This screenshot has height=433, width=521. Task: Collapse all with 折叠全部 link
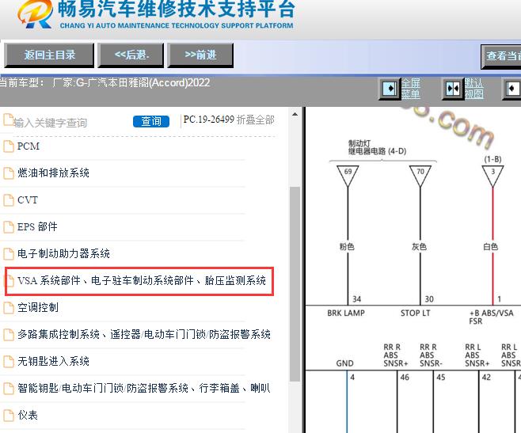point(256,120)
